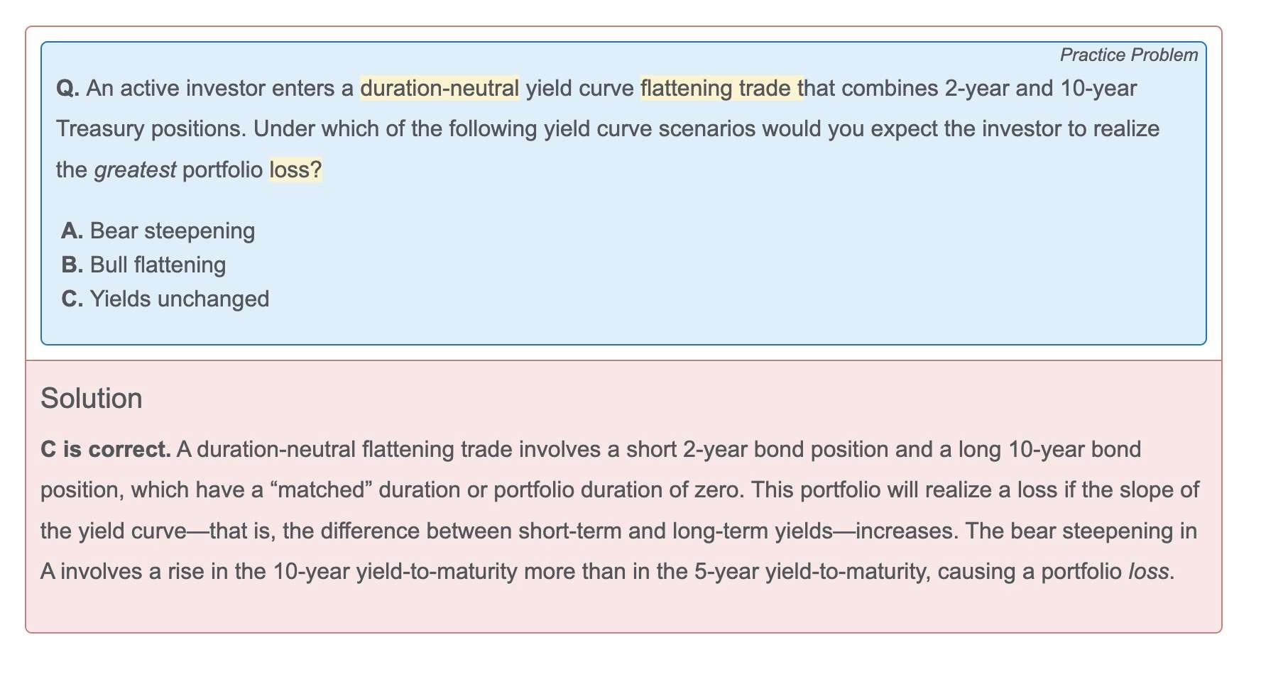Click the bold C is correct text

[x=106, y=450]
